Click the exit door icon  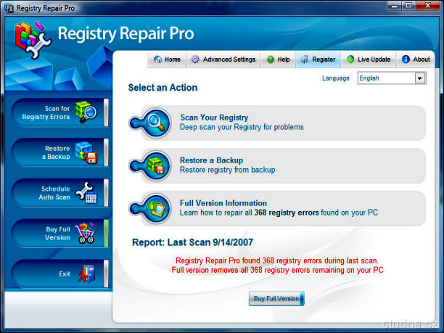87,274
